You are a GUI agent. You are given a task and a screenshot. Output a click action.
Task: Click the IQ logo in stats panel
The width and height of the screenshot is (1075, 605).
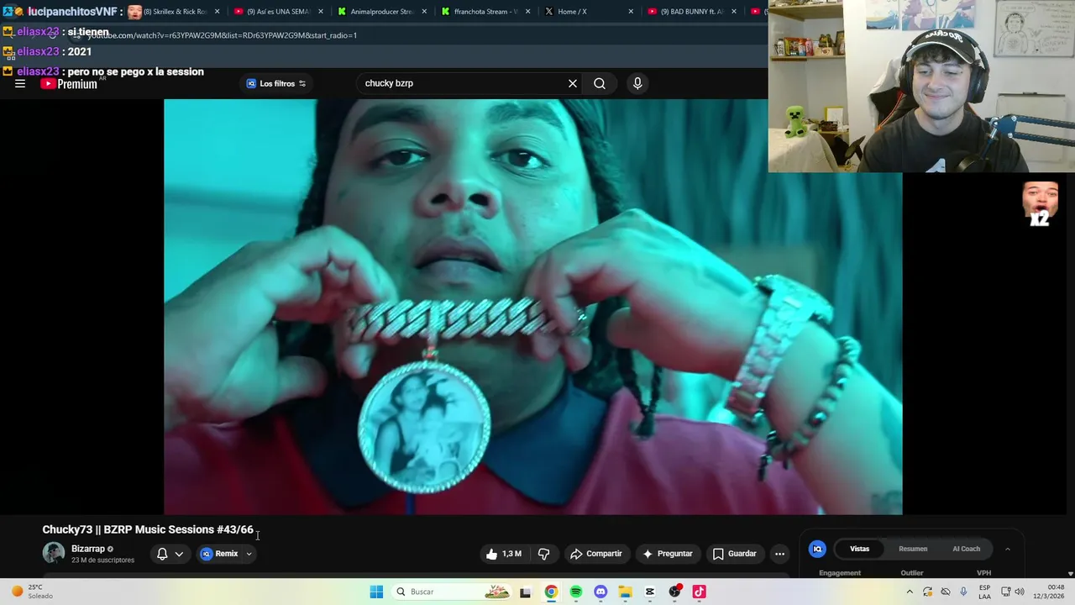point(817,549)
